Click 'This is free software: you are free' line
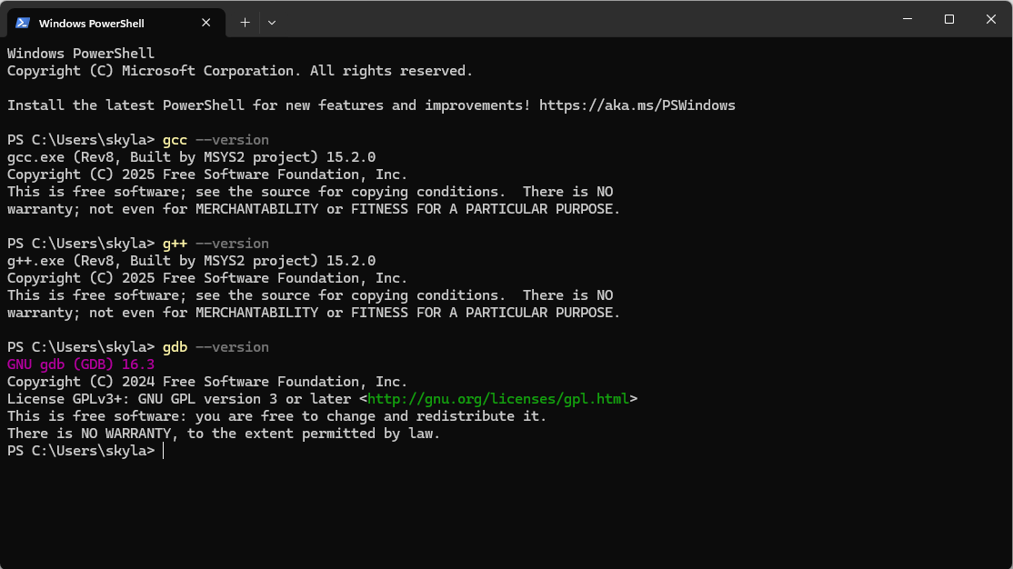Viewport: 1013px width, 569px height. point(276,416)
